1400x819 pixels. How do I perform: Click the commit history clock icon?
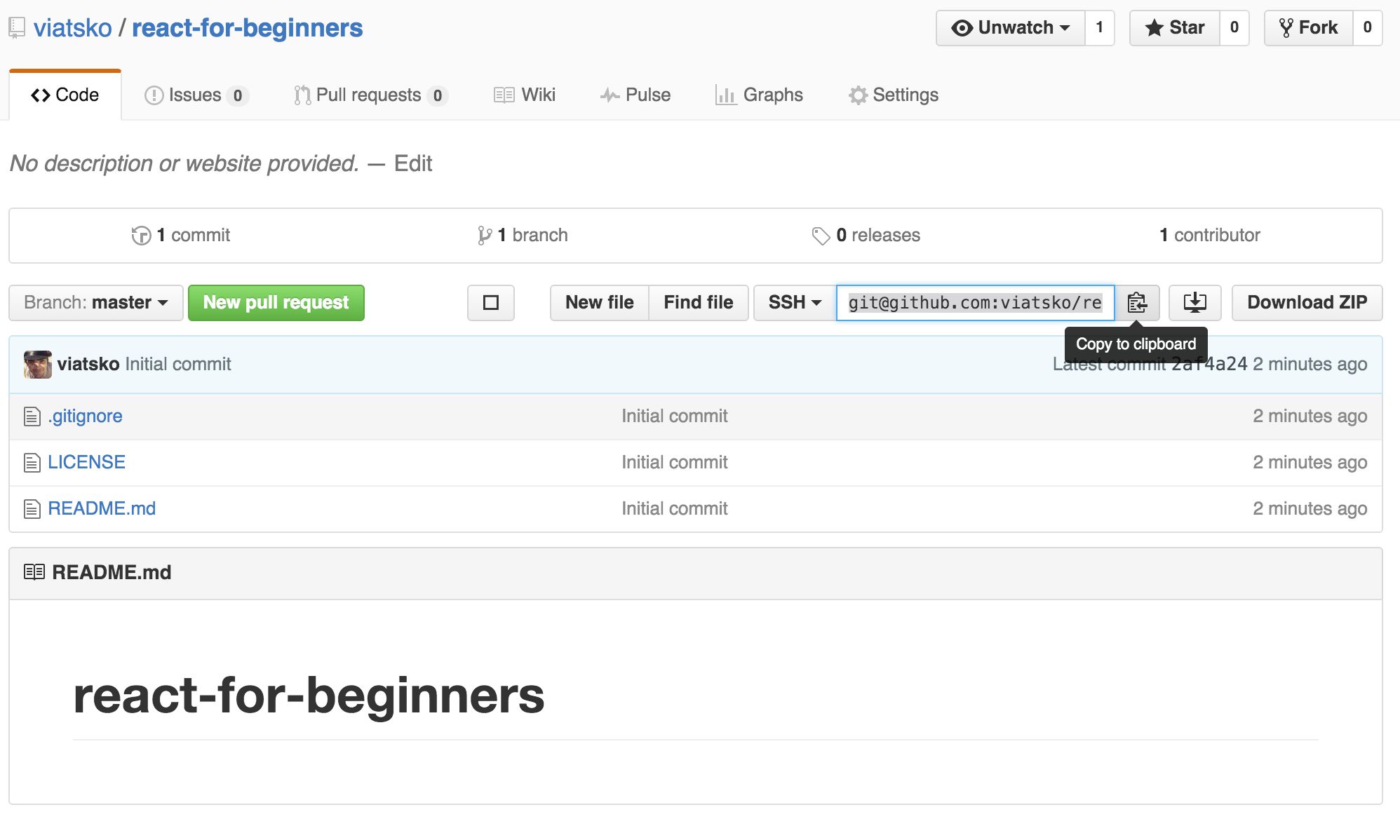pyautogui.click(x=141, y=236)
